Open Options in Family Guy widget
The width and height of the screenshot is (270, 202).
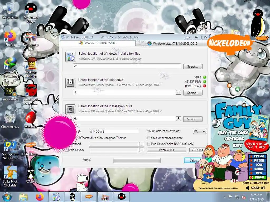pos(234,139)
